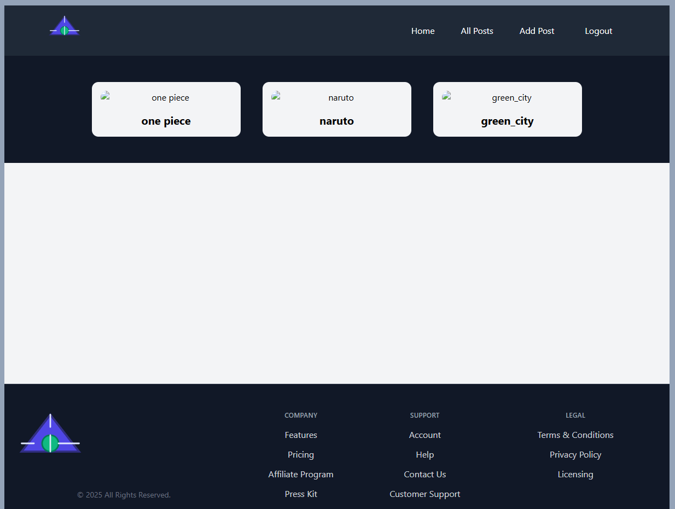This screenshot has height=509, width=675.
Task: Log out using the Logout button
Action: (x=598, y=31)
